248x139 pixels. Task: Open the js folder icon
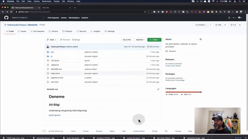48,56
